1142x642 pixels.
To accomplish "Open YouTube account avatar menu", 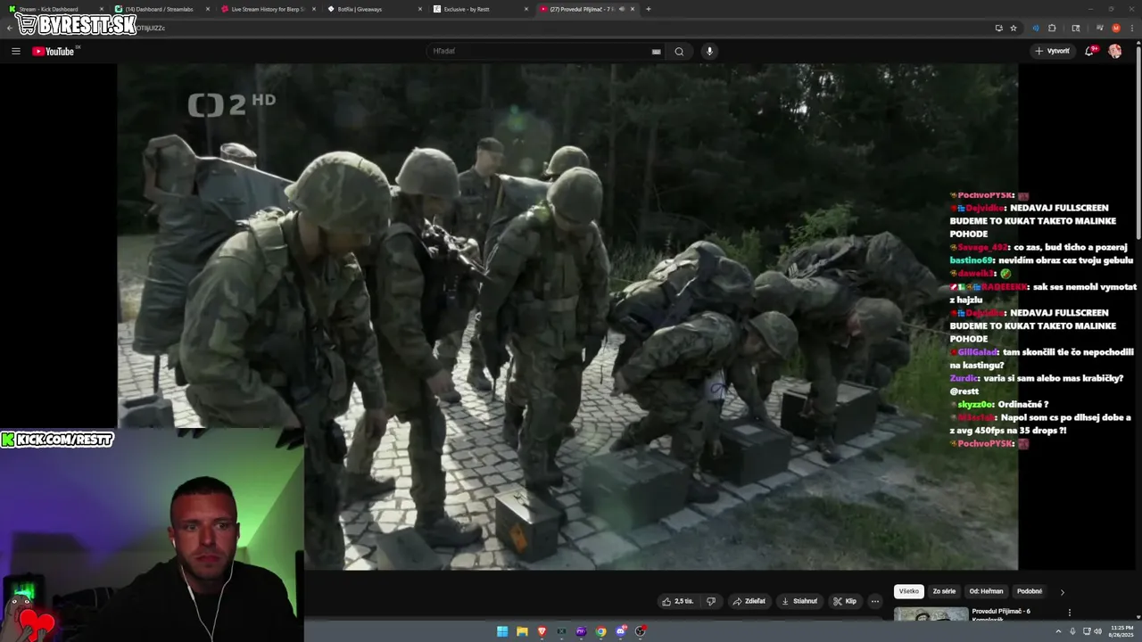I will pyautogui.click(x=1115, y=51).
